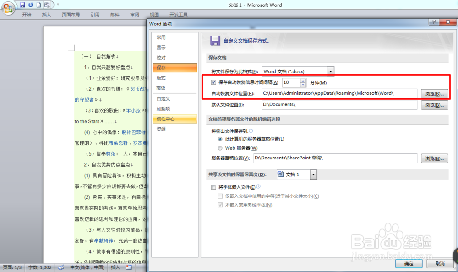Select 校对 category in options list
Screen dimensions: 458x272
point(174,58)
